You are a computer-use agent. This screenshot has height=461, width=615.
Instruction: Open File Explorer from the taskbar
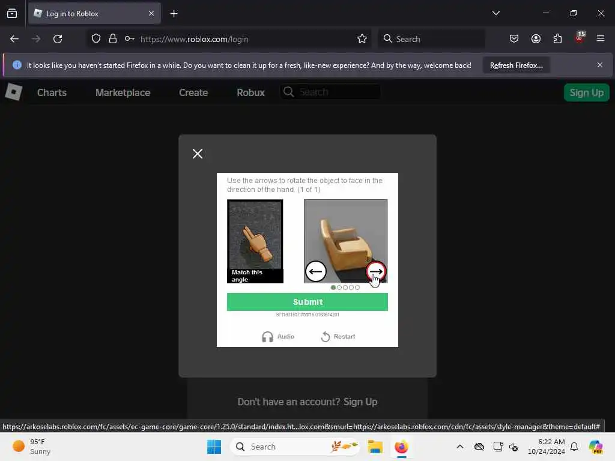(375, 447)
